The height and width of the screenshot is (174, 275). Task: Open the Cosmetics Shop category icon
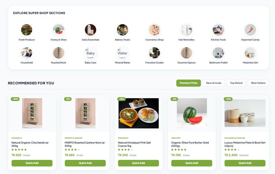154,30
